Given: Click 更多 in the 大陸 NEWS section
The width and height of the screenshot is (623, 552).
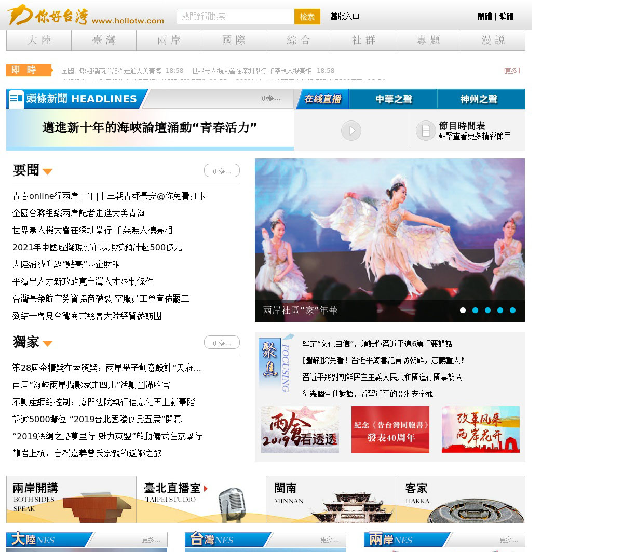Looking at the screenshot, I should (151, 540).
